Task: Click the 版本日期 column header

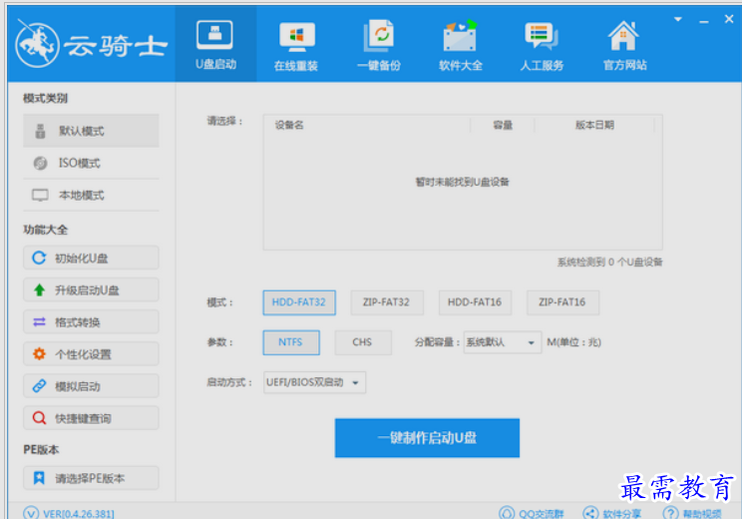Action: pyautogui.click(x=594, y=125)
